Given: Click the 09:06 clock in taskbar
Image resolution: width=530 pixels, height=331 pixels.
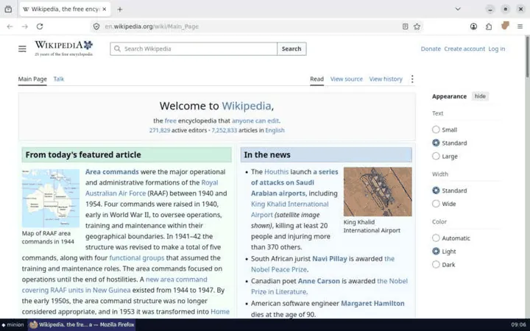Looking at the screenshot, I should coord(518,324).
